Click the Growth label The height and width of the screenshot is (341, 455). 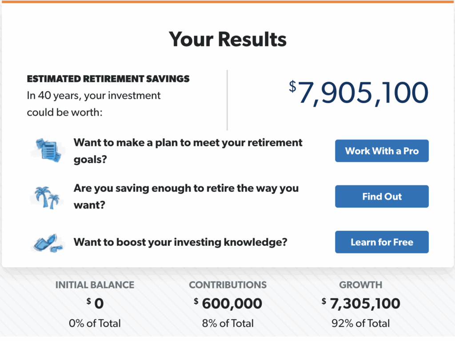[361, 285]
